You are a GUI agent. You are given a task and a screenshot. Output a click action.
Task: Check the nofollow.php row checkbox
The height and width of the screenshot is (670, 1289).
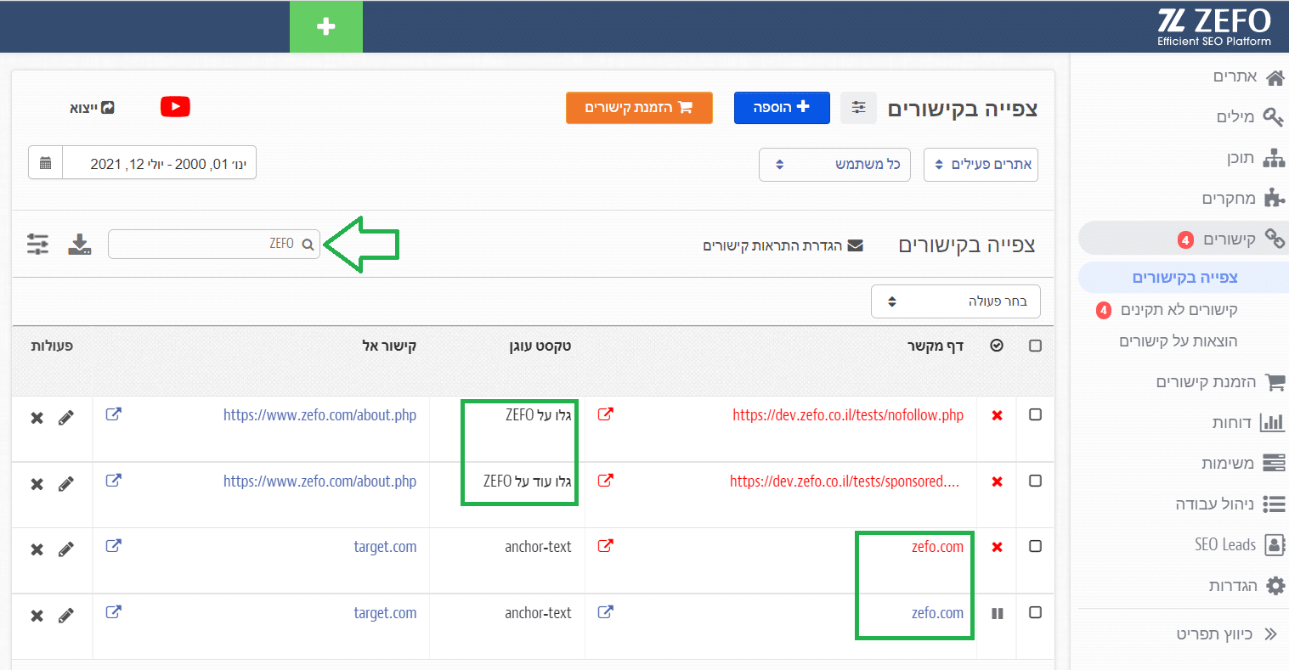coord(1035,414)
